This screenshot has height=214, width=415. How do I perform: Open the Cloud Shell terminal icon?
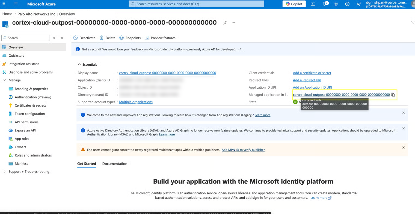313,4
